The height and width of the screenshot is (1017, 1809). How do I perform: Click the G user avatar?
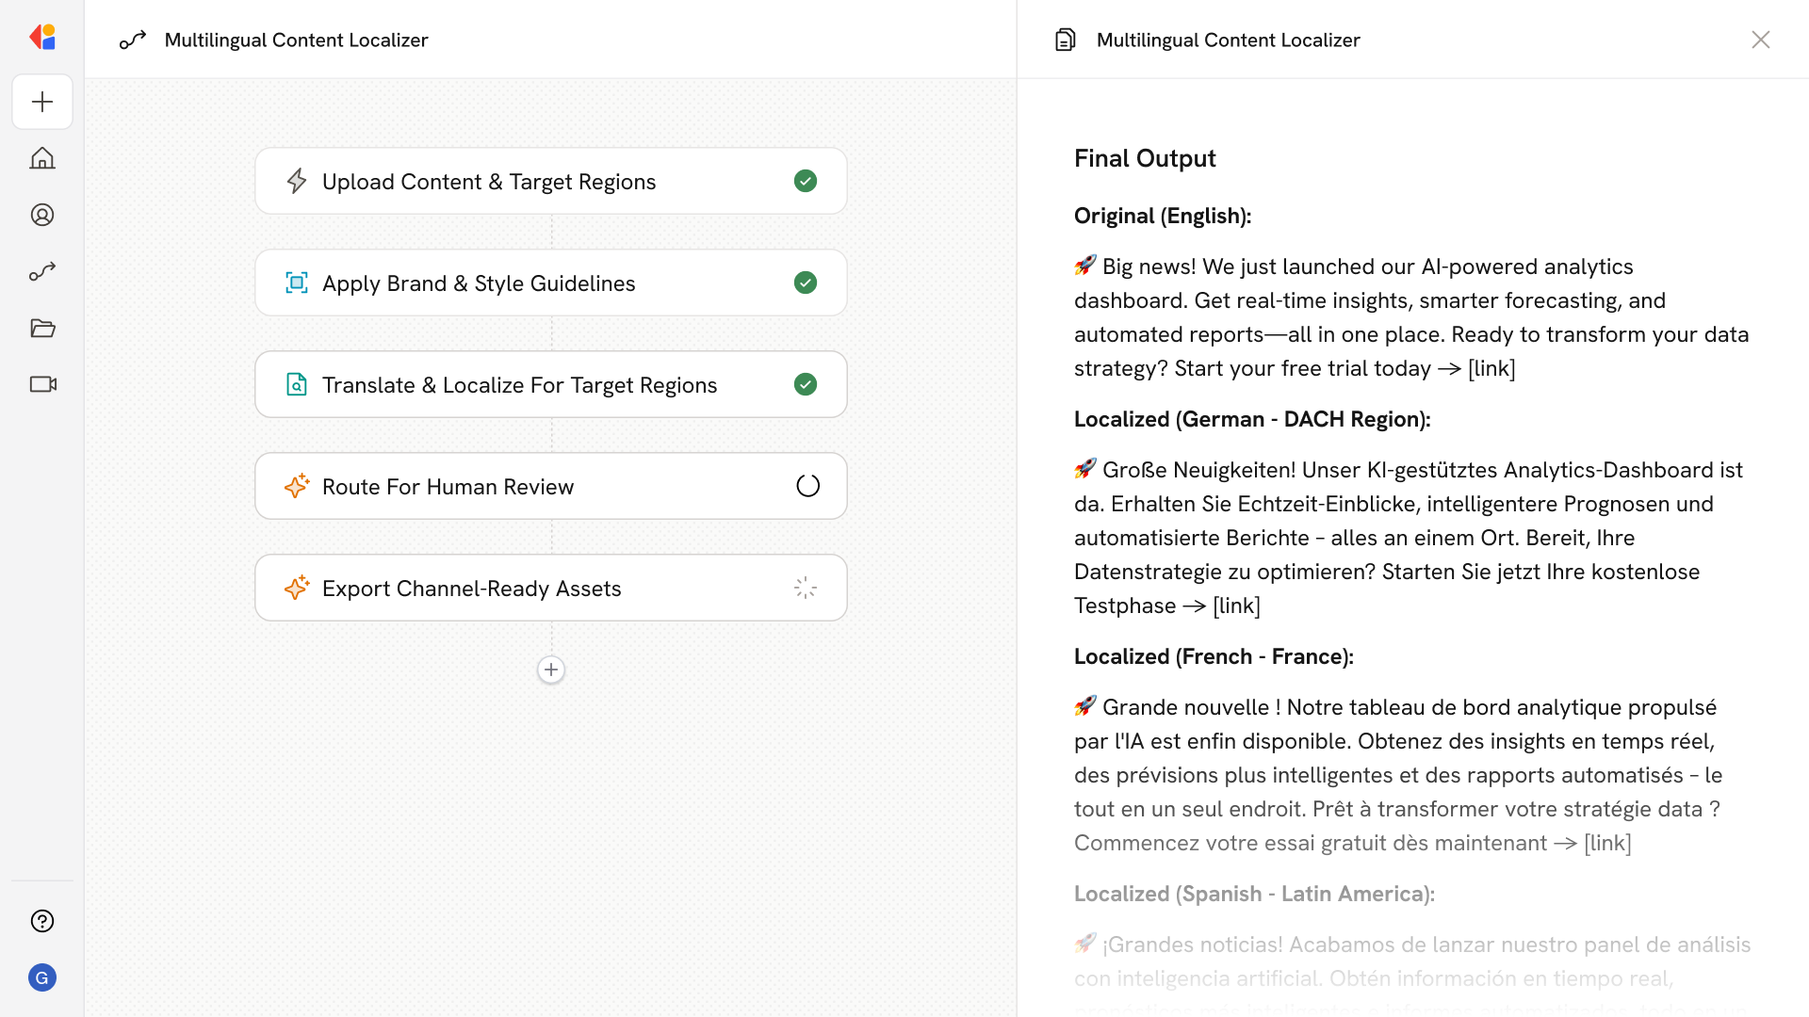click(42, 977)
